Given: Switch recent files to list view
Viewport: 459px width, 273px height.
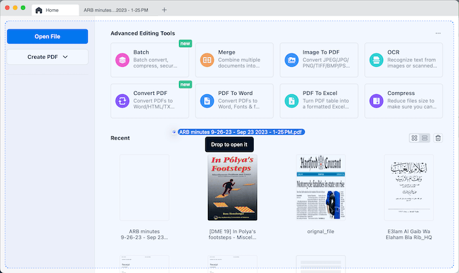Looking at the screenshot, I should [x=424, y=138].
